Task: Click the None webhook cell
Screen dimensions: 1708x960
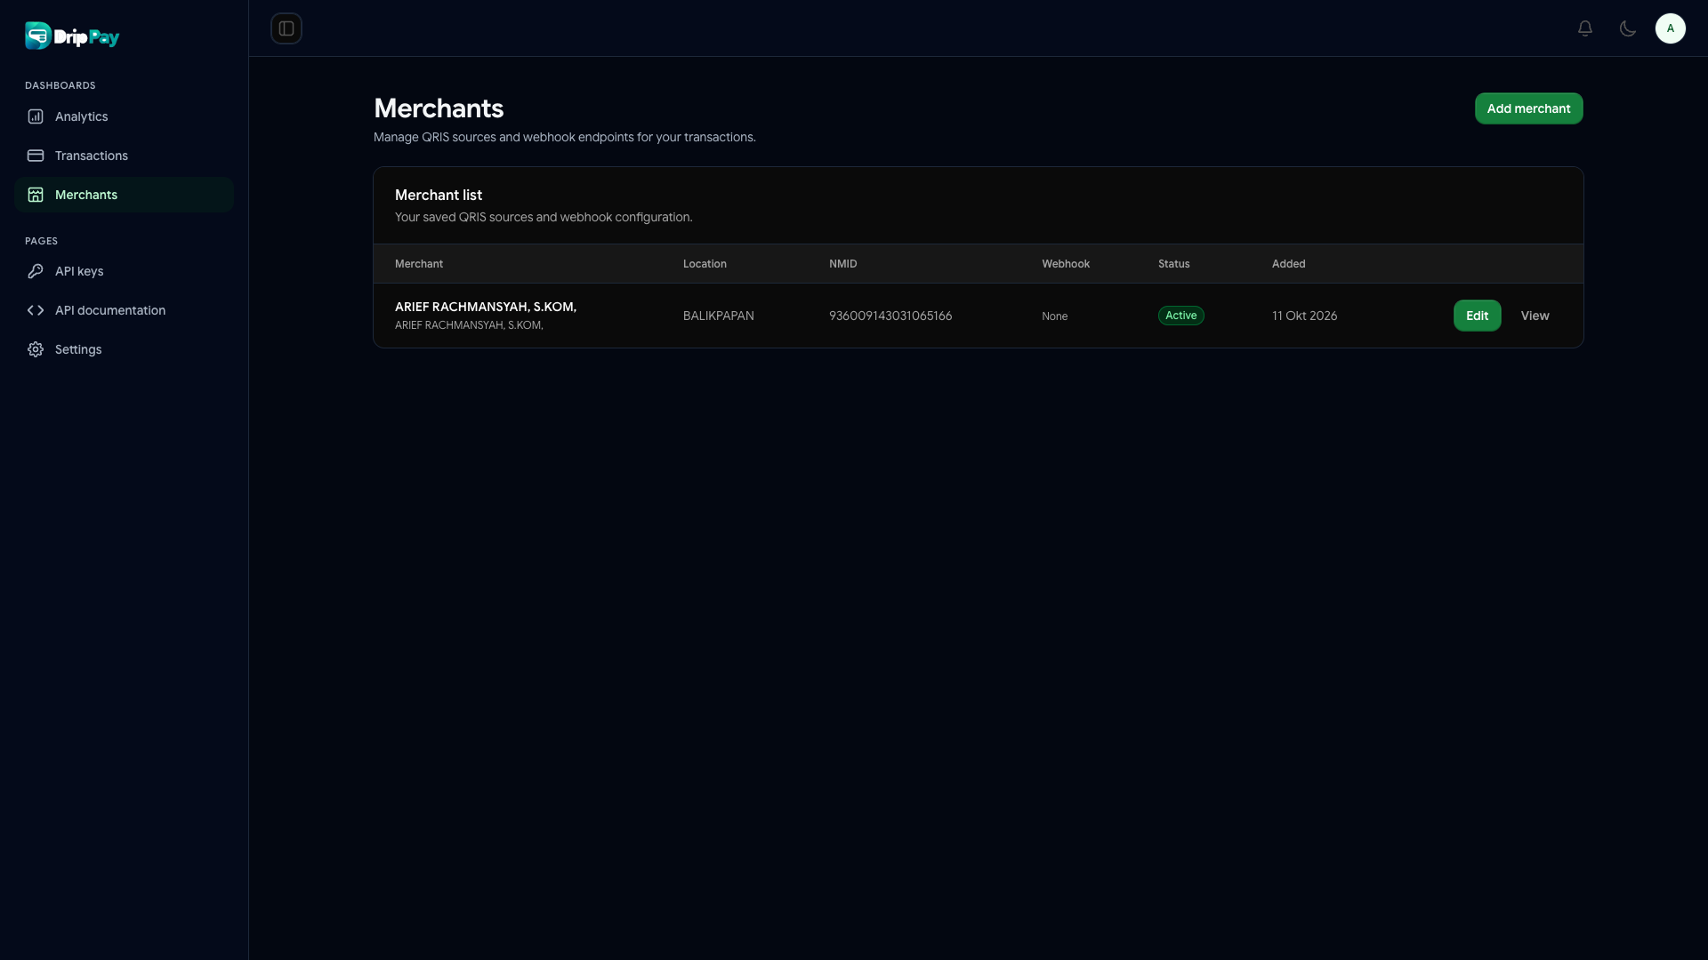Action: point(1054,316)
